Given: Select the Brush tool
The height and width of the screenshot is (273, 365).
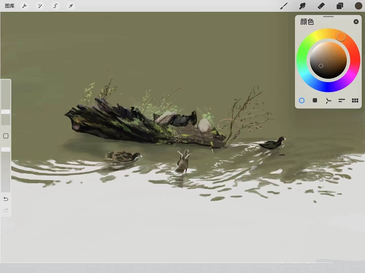Looking at the screenshot, I should point(284,6).
